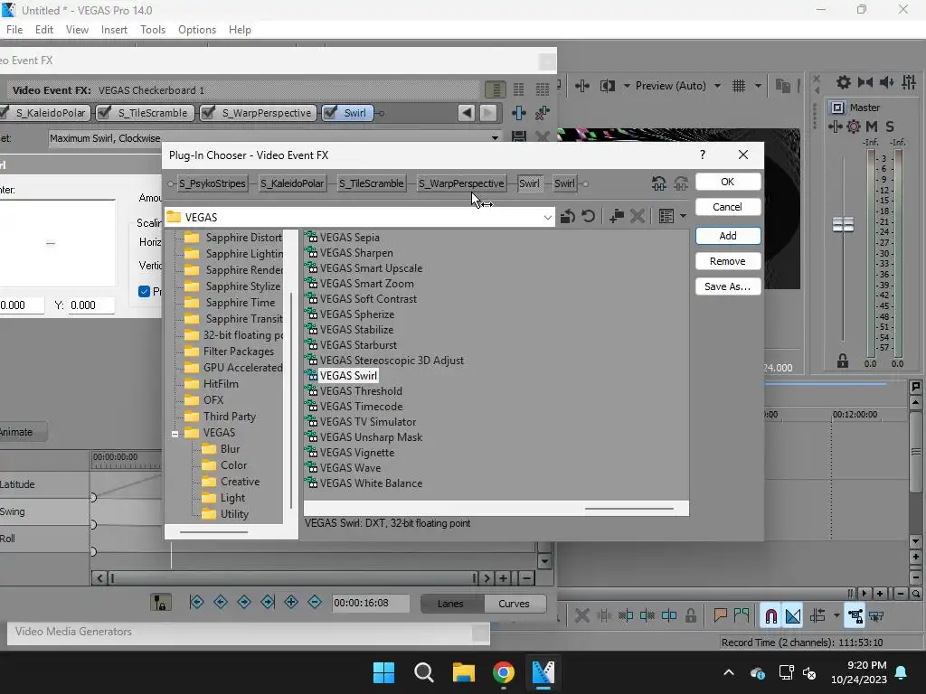
Task: Open Mixing Console faders icon
Action: click(909, 82)
